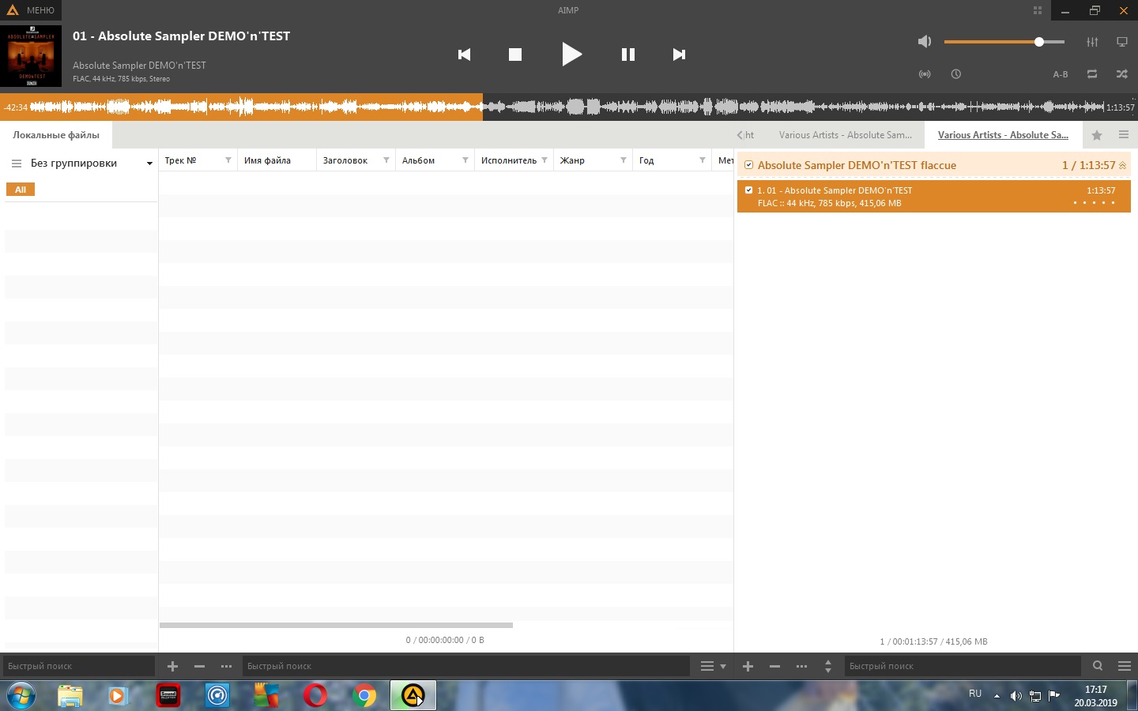The height and width of the screenshot is (711, 1138).
Task: Skip to the previous track
Action: tap(465, 55)
